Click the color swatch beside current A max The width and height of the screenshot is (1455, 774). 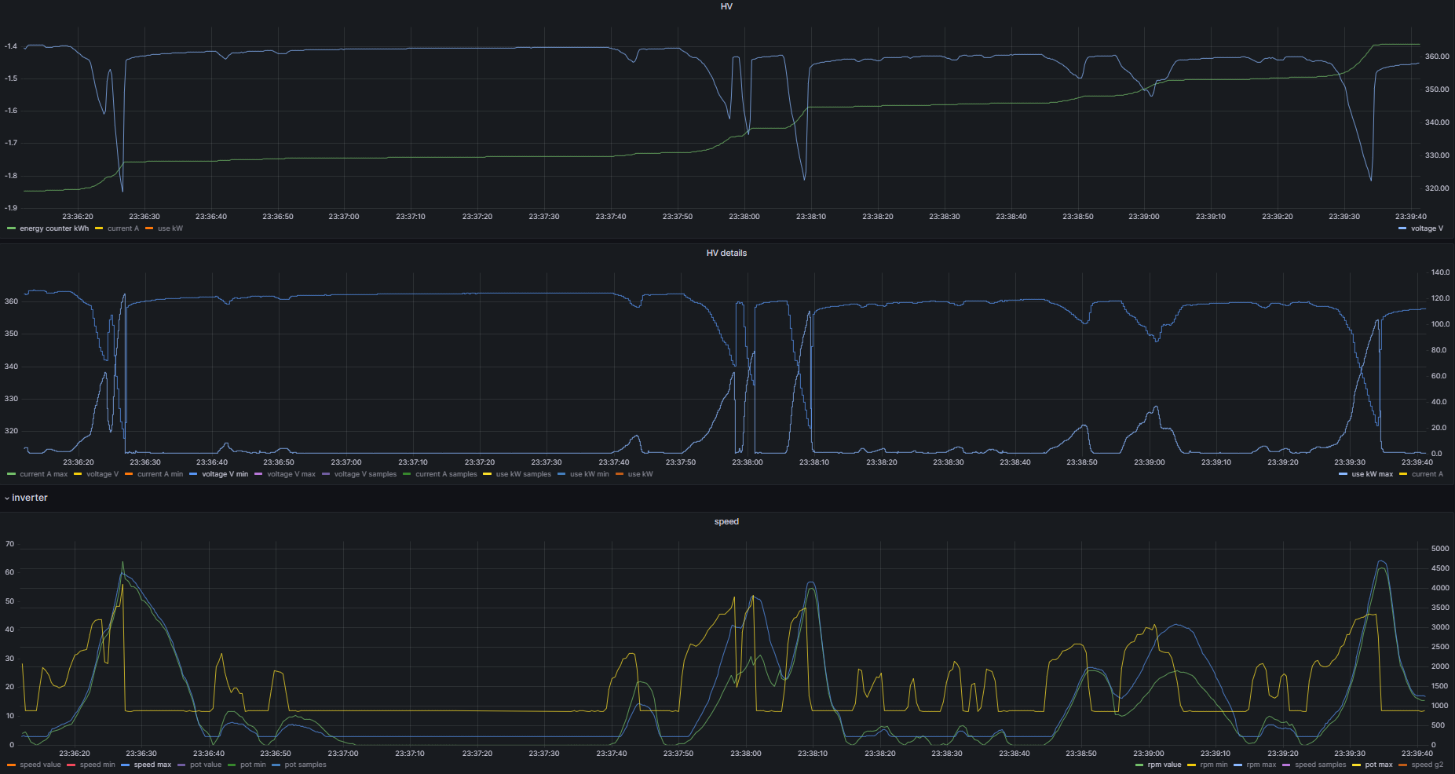point(12,474)
